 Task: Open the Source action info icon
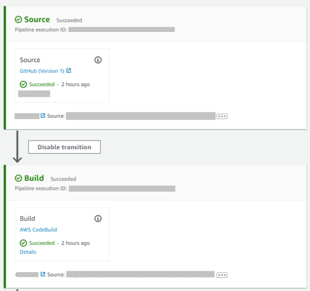tap(98, 60)
